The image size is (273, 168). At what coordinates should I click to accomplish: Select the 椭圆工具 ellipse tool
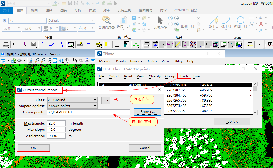[241, 22]
